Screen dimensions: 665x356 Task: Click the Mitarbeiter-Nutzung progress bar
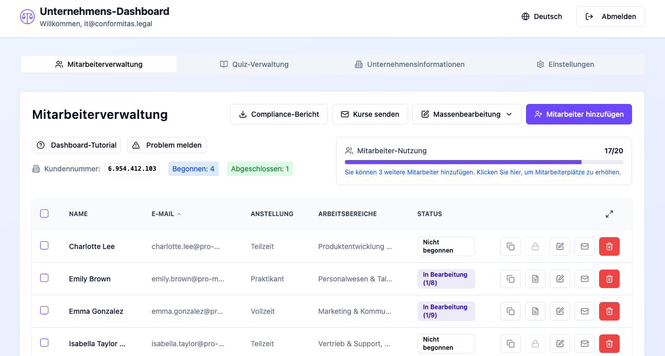pos(483,162)
